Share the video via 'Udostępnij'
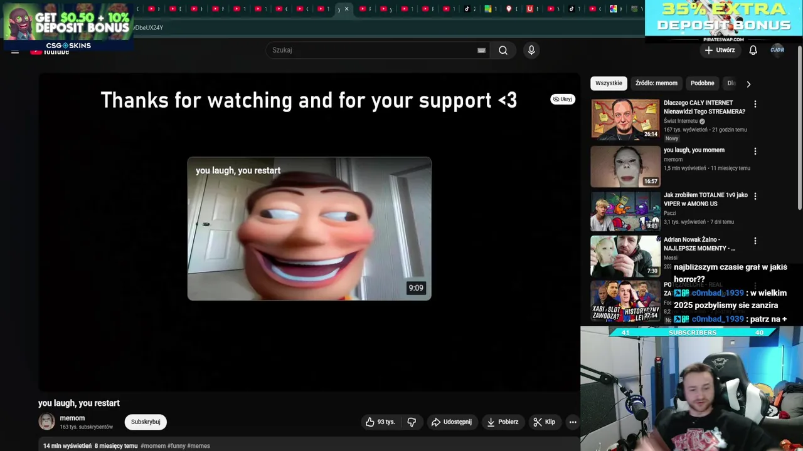 451,422
